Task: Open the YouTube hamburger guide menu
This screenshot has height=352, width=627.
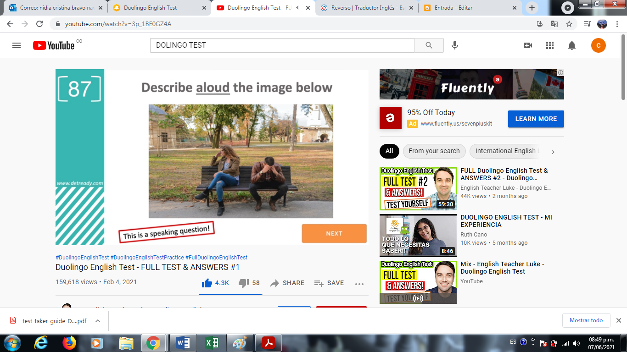Action: click(x=17, y=45)
